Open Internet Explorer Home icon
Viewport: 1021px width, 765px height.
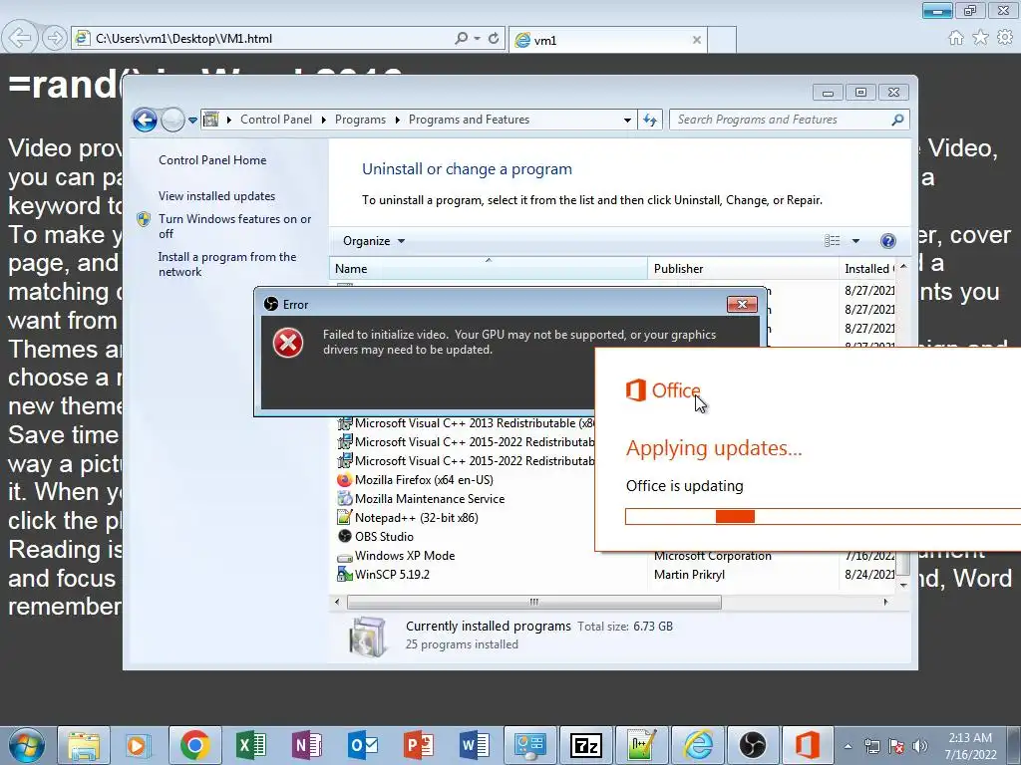956,38
